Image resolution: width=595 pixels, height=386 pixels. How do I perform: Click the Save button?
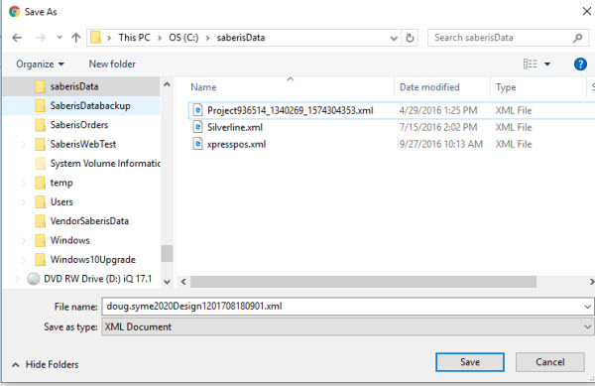pyautogui.click(x=470, y=362)
